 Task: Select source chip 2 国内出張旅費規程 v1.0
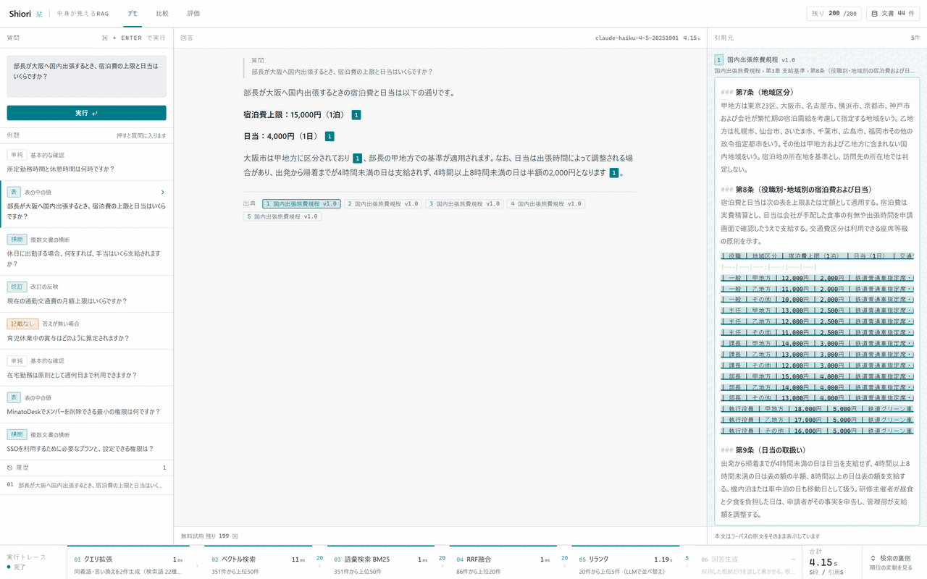[383, 204]
